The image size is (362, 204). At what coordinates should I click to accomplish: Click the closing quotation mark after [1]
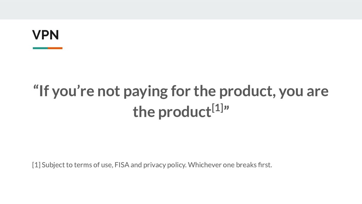tap(226, 108)
